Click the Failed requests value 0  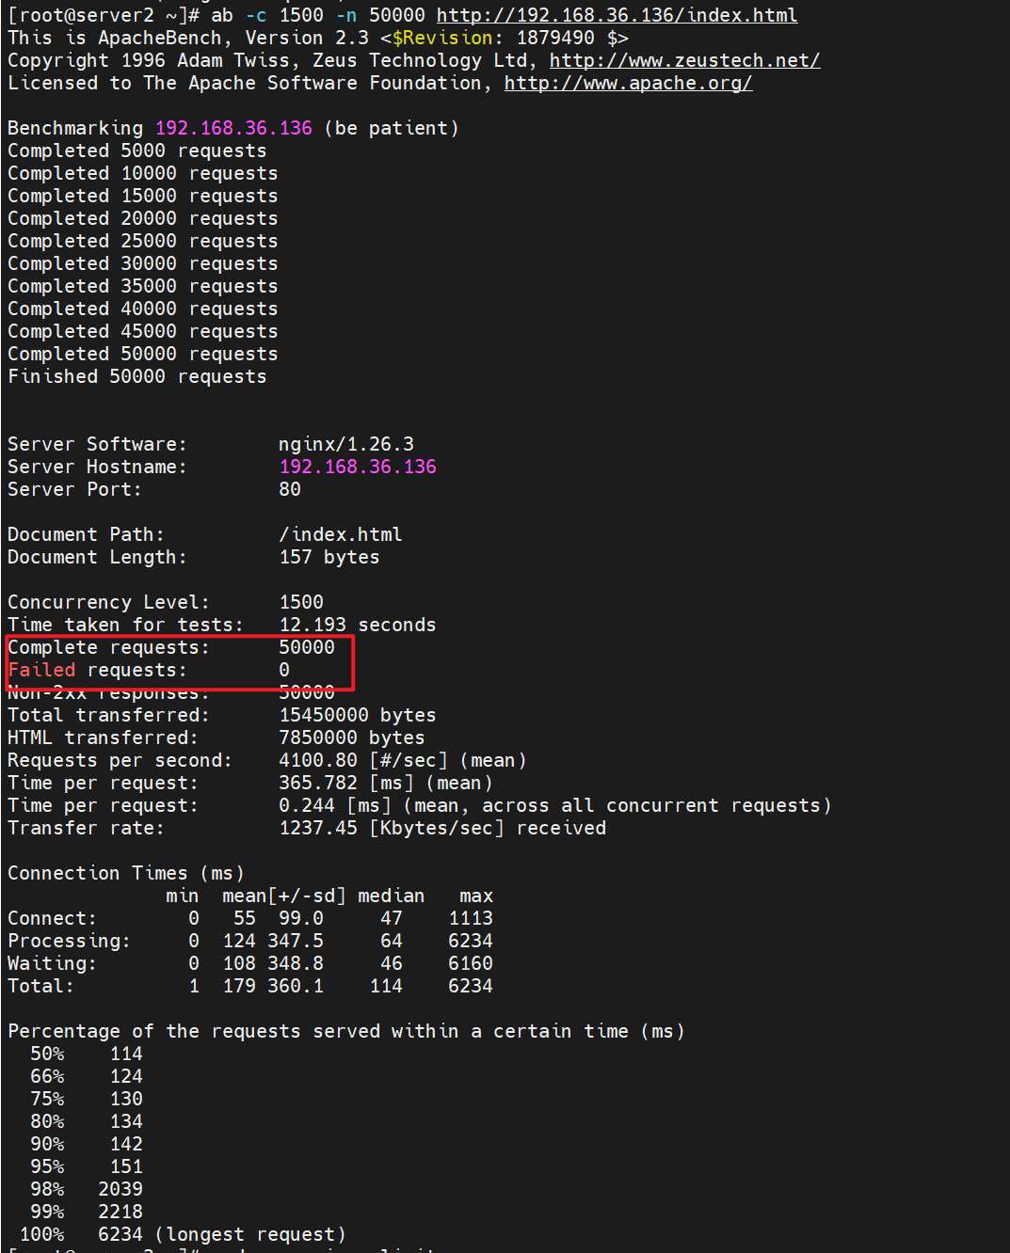[x=284, y=670]
